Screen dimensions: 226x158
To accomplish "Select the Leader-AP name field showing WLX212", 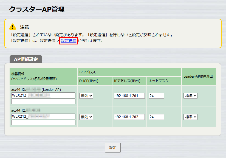I will click(x=43, y=95).
